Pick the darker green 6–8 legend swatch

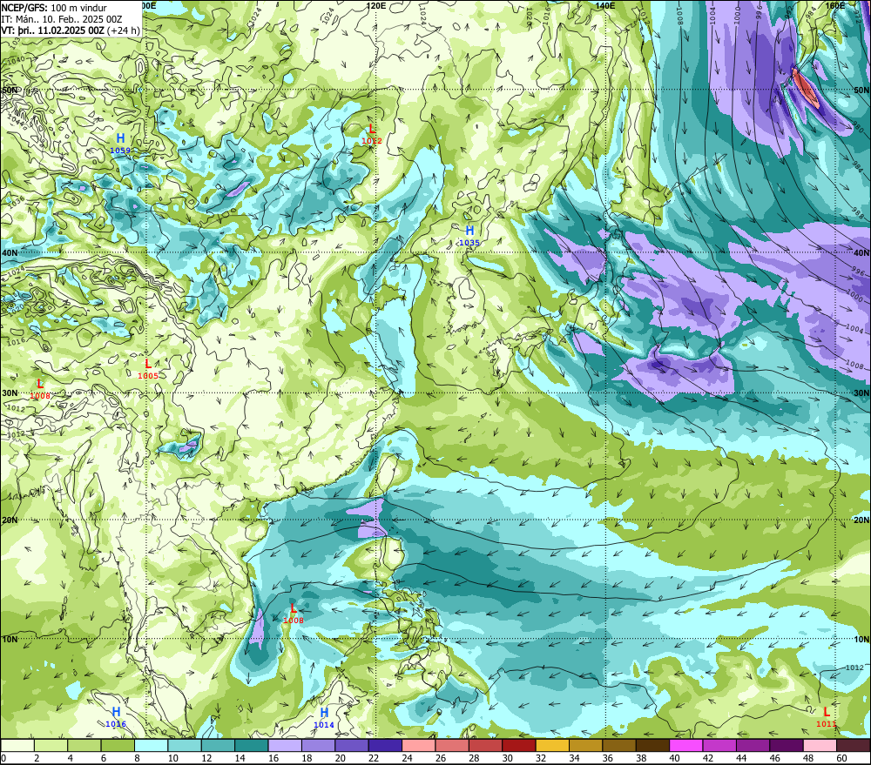[118, 745]
